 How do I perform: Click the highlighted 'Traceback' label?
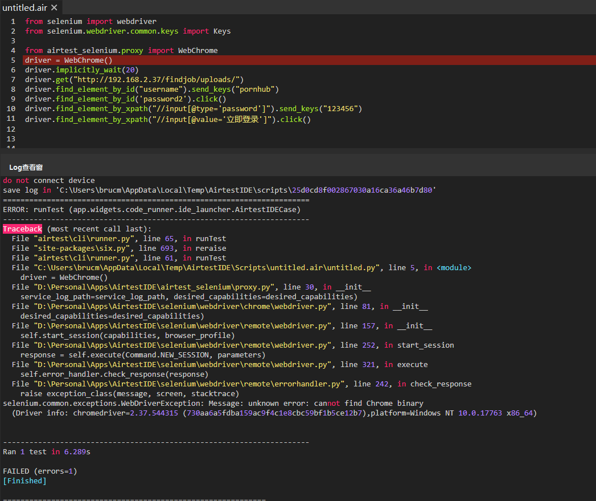tap(22, 229)
